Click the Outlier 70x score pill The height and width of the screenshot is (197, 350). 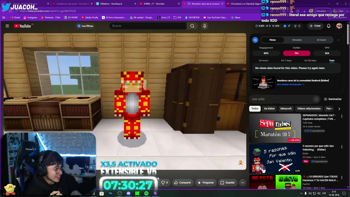click(297, 53)
